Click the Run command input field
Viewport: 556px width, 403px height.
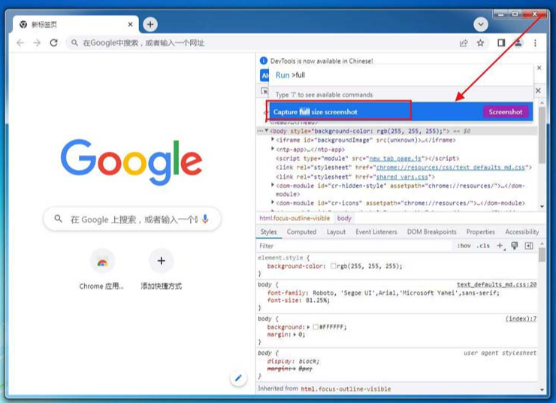click(x=401, y=75)
